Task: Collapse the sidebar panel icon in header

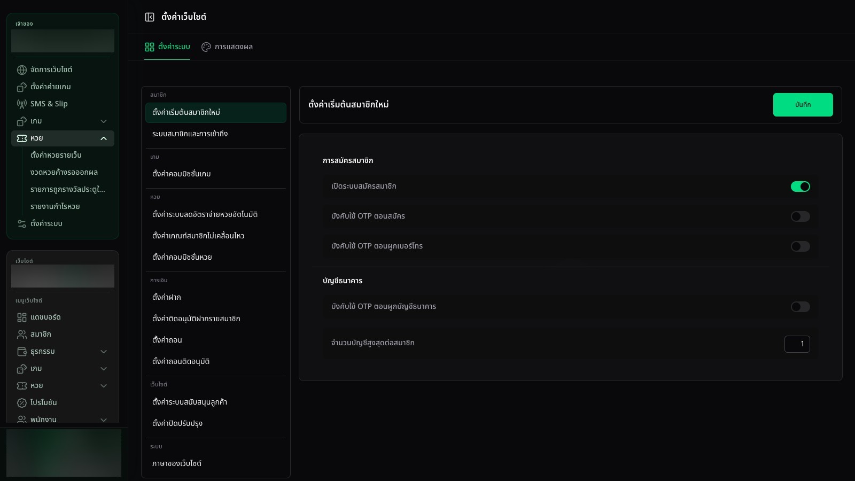Action: coord(150,17)
